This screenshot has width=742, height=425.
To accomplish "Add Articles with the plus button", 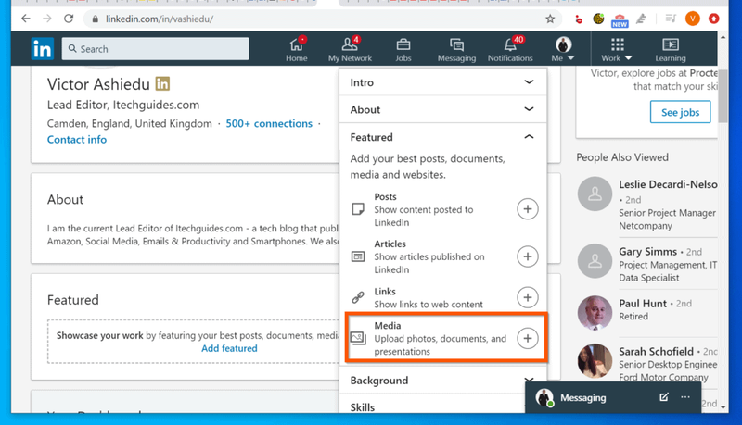I will tap(527, 256).
